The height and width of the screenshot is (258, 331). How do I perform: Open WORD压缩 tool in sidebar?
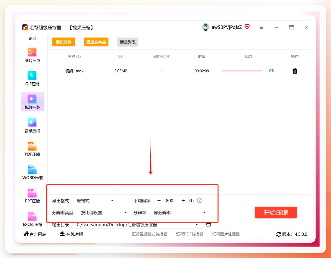point(32,172)
